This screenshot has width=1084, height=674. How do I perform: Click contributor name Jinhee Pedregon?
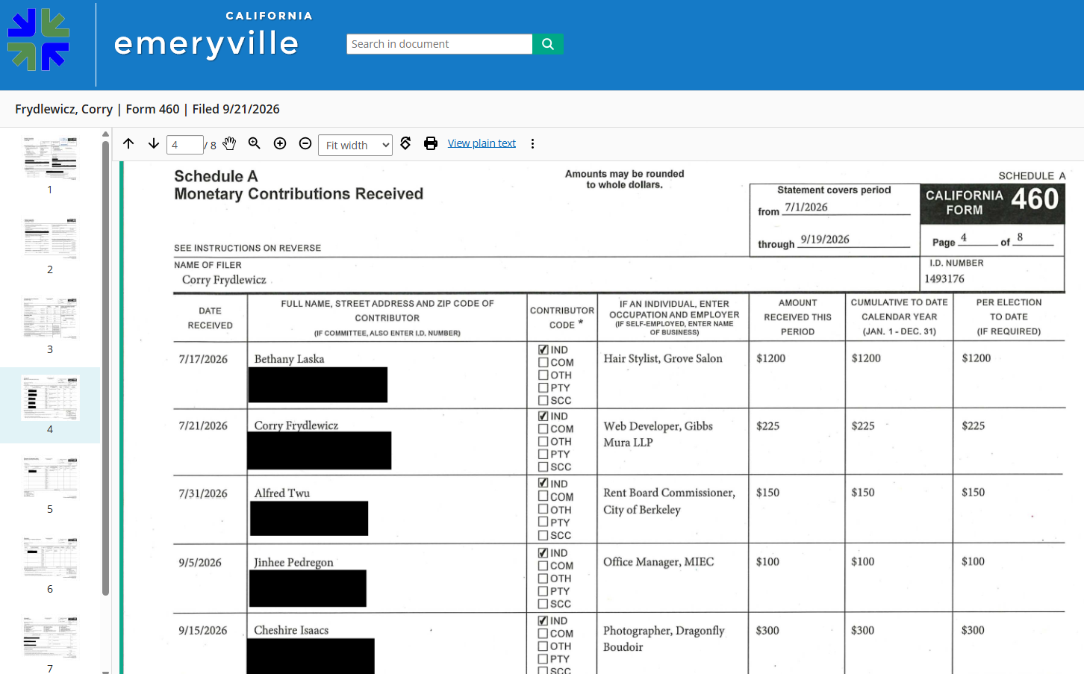(293, 563)
